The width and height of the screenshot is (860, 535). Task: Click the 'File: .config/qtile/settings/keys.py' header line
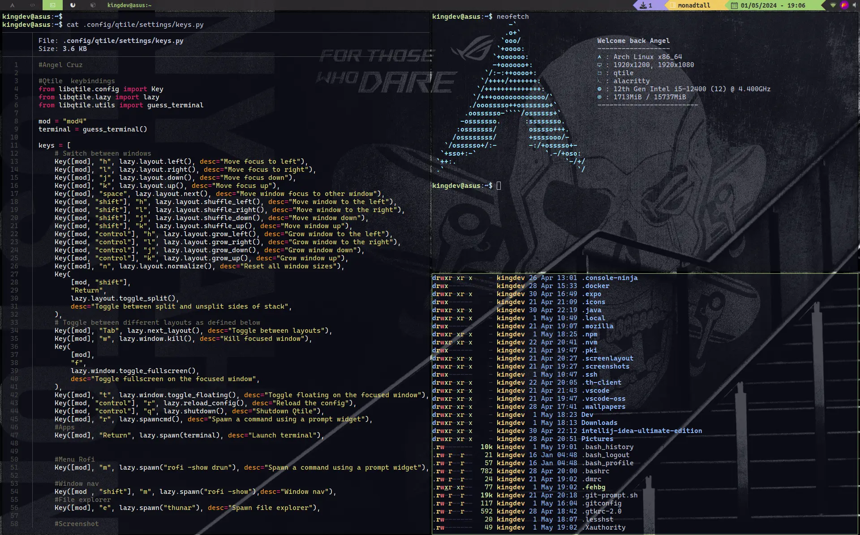pos(111,41)
